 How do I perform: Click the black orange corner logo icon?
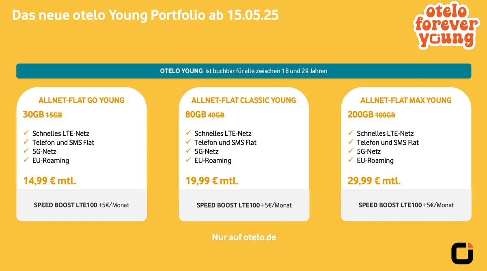(462, 254)
